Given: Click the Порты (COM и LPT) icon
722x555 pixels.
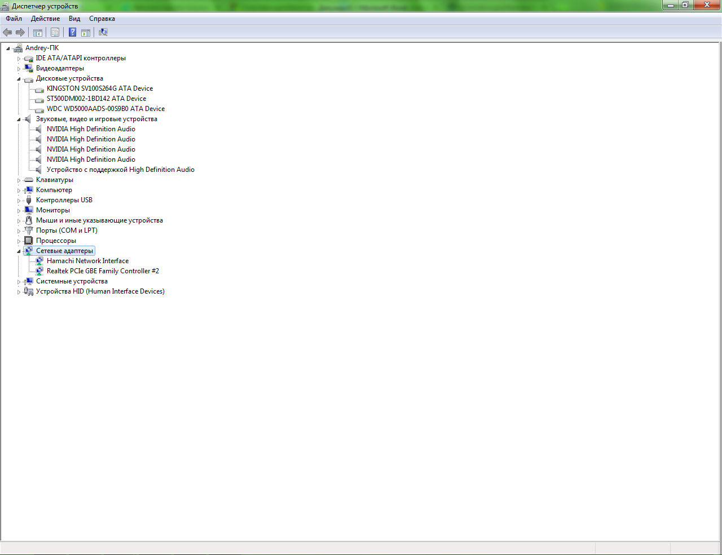Looking at the screenshot, I should [29, 230].
